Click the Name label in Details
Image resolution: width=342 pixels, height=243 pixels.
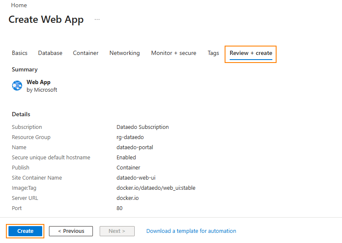(19, 147)
